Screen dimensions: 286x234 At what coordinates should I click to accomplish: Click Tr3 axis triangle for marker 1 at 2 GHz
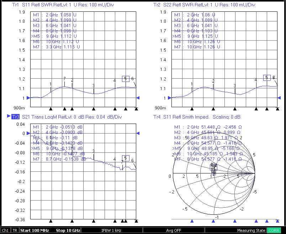pyautogui.click(x=51, y=221)
